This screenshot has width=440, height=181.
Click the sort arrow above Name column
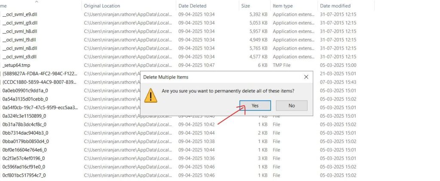point(37,2)
